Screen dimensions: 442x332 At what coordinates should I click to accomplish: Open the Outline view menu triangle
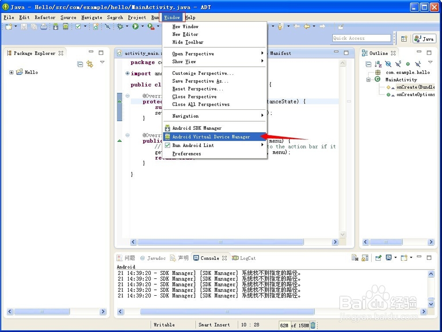[430, 62]
